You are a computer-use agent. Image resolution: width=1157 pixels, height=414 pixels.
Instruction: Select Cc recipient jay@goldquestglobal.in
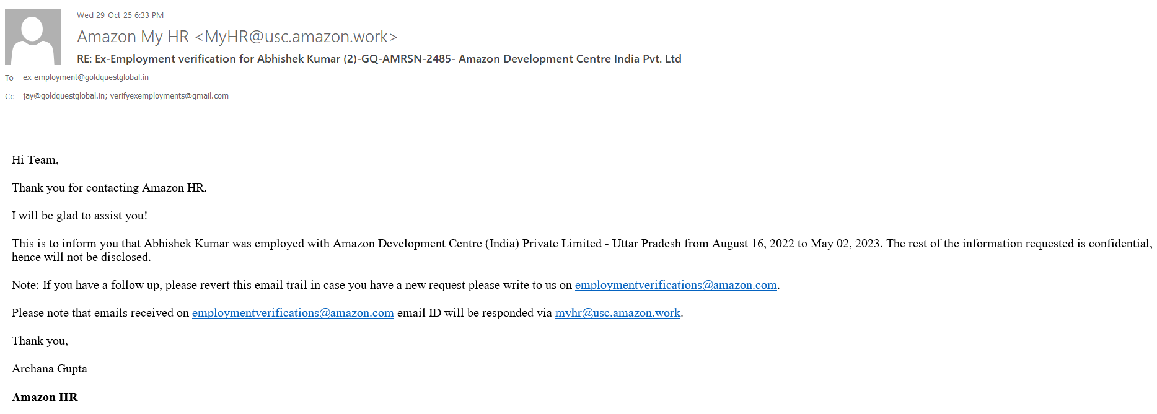[64, 96]
